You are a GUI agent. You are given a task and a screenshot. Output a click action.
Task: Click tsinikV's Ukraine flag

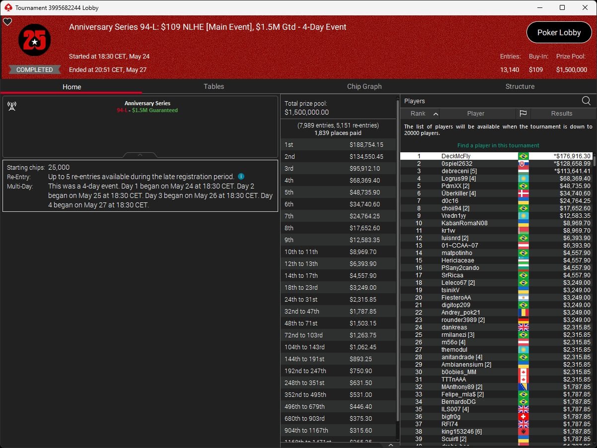[x=523, y=290]
